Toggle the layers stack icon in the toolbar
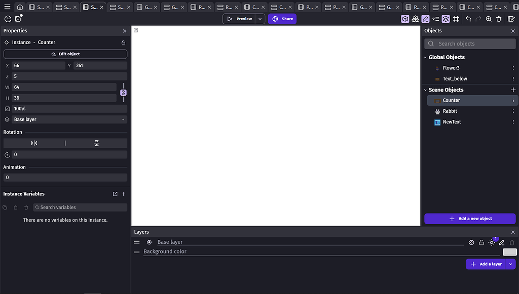Screen dimensions: 519x294 click(446, 19)
